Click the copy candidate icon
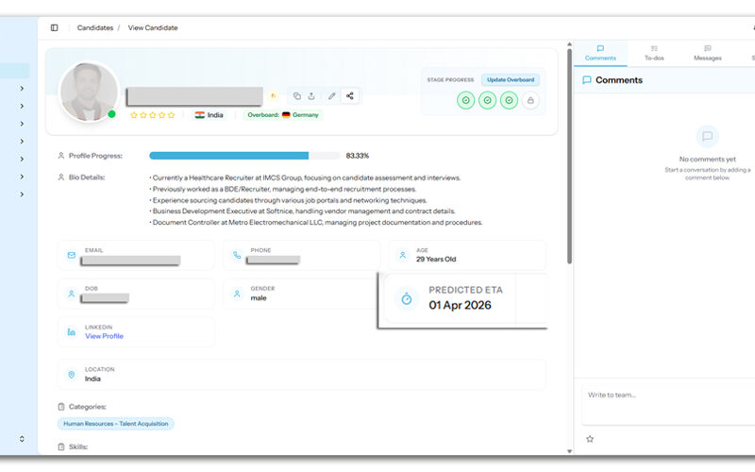755x472 pixels. click(x=296, y=95)
